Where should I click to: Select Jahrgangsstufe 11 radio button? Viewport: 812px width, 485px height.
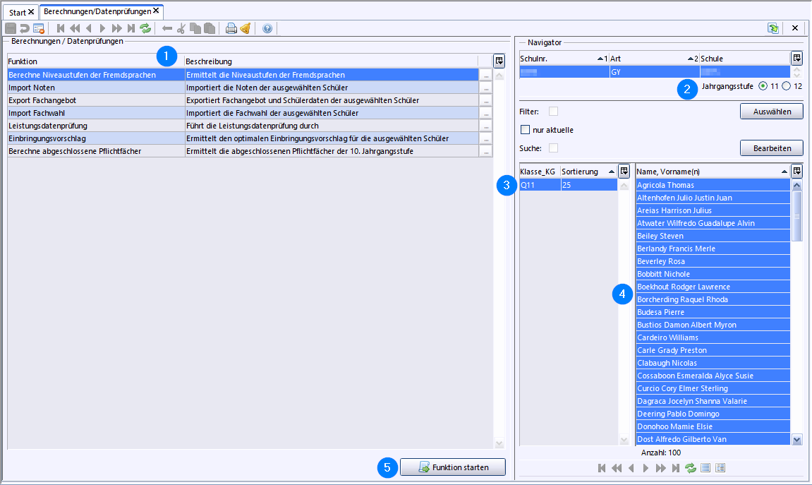[763, 86]
